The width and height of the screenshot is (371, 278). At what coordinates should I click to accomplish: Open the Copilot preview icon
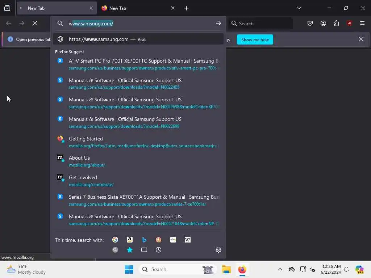359,269
